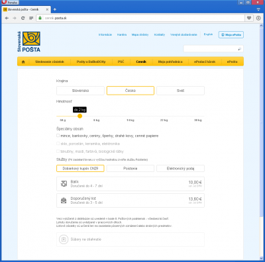Select Dobierkový kupón CN29 service option
The width and height of the screenshot is (265, 262).
coord(80,169)
